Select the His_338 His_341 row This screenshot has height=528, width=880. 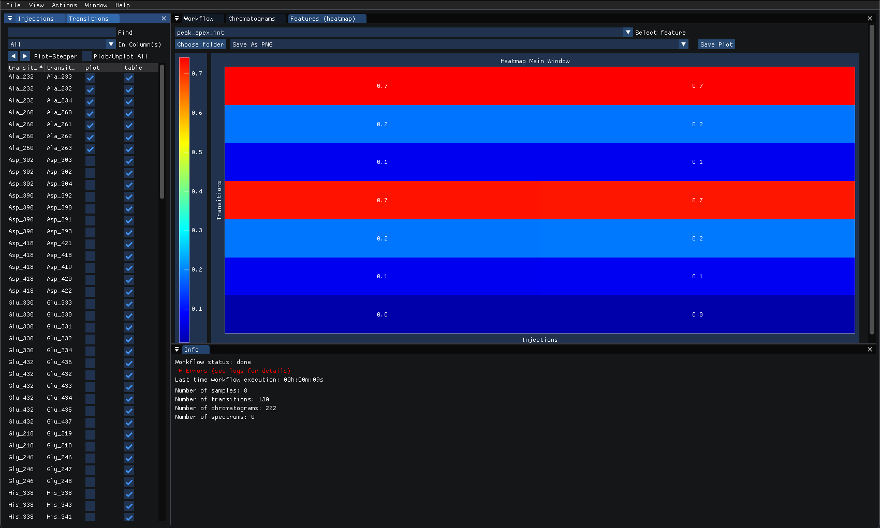pyautogui.click(x=83, y=517)
